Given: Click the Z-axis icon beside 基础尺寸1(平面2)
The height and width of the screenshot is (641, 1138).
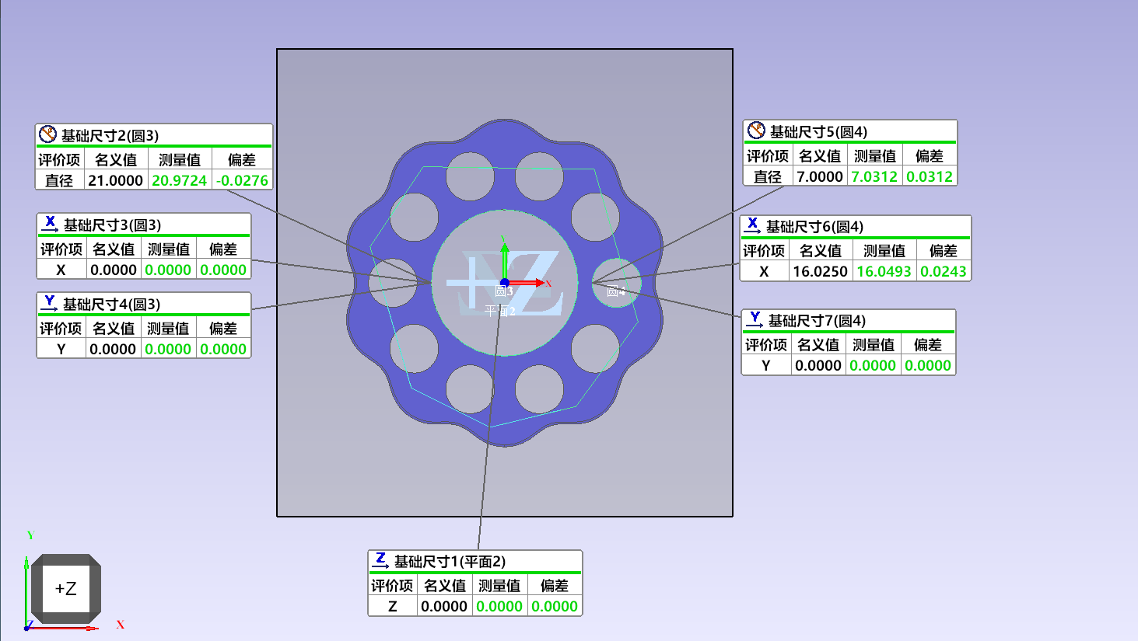Looking at the screenshot, I should click(380, 560).
